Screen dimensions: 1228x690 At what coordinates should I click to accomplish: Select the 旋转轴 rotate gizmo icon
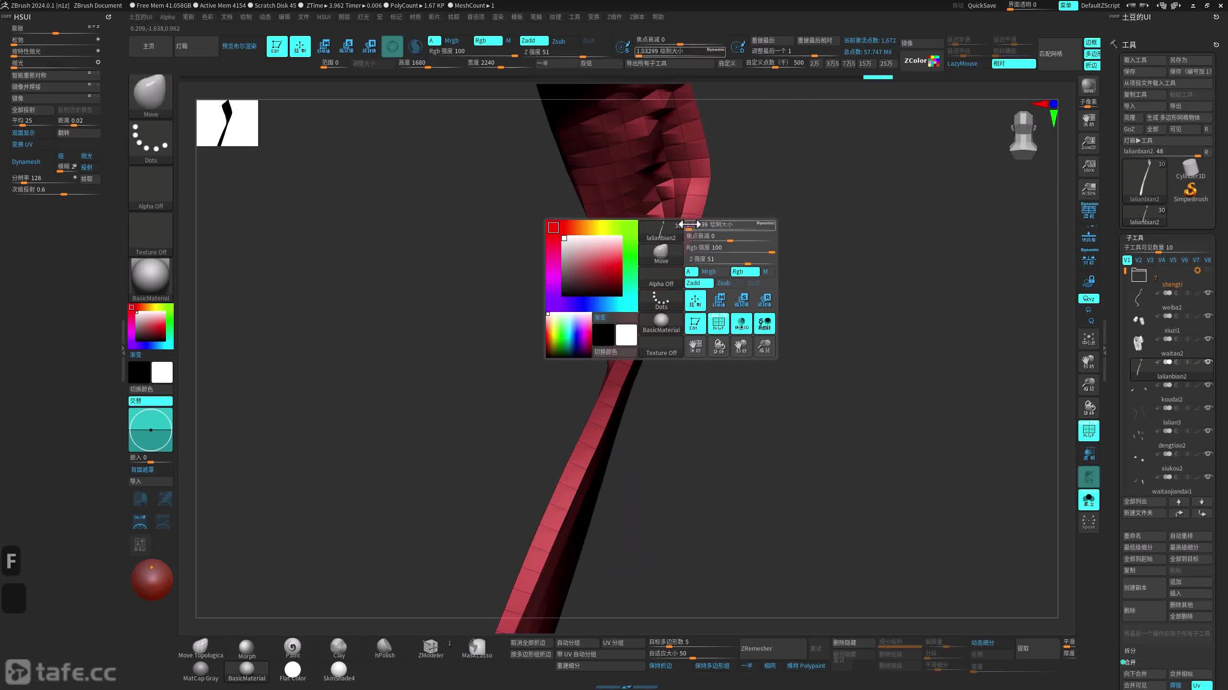click(x=369, y=46)
